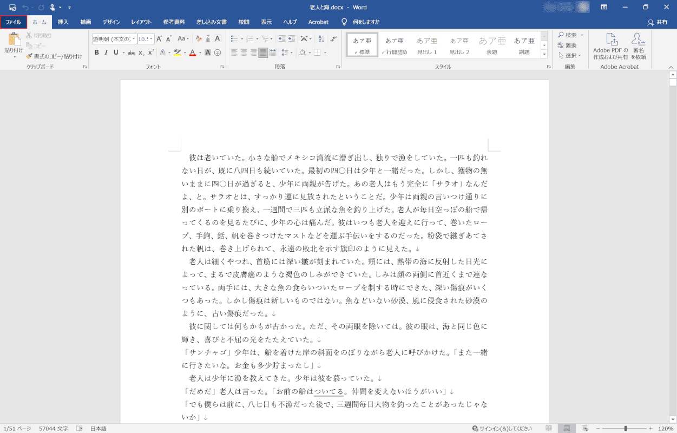This screenshot has height=433, width=677.
Task: Click the 置換 (Replace) command
Action: click(567, 45)
